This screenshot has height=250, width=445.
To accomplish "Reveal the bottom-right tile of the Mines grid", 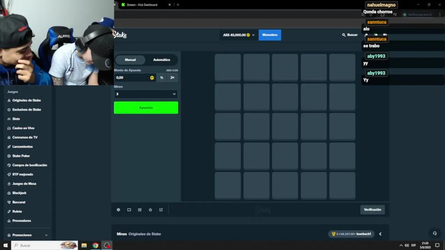I will (342, 185).
